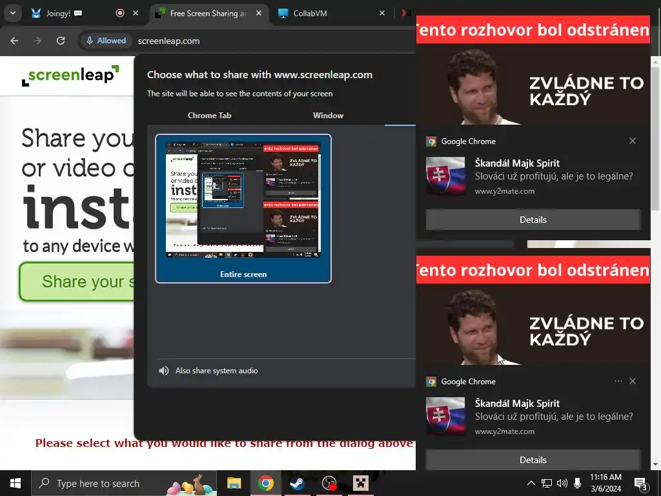This screenshot has height=496, width=661.
Task: Click the top notification's www.y2mate.com text
Action: (505, 191)
